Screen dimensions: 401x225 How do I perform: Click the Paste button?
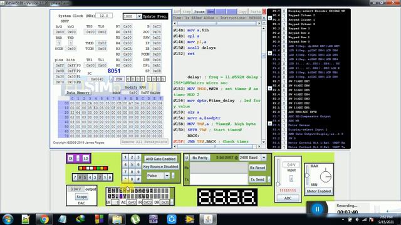(255, 12)
